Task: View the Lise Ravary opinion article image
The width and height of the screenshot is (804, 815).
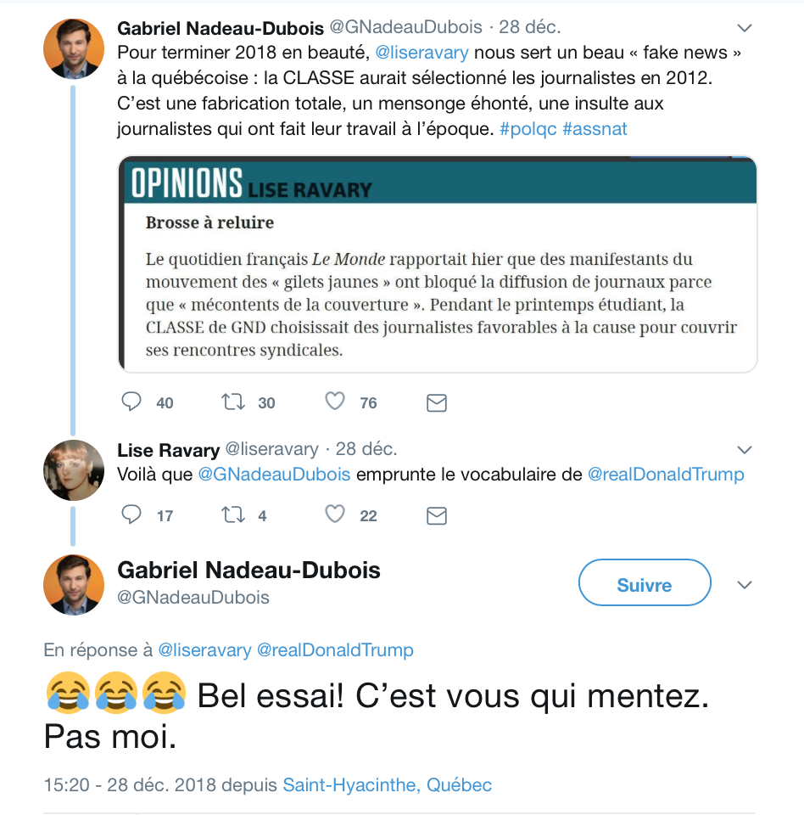Action: 438,264
